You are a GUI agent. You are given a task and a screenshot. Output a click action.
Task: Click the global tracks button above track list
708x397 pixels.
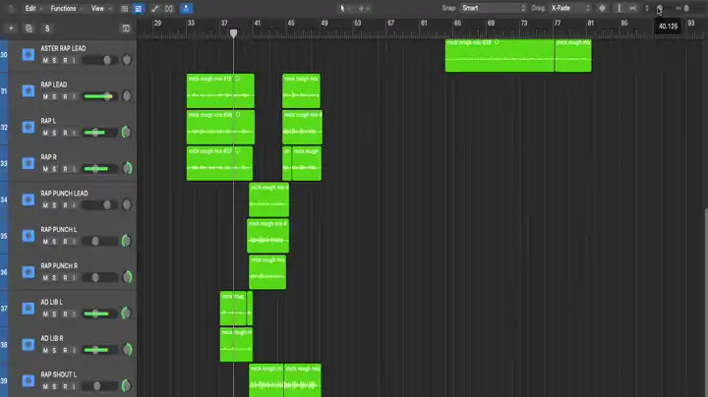click(x=126, y=28)
